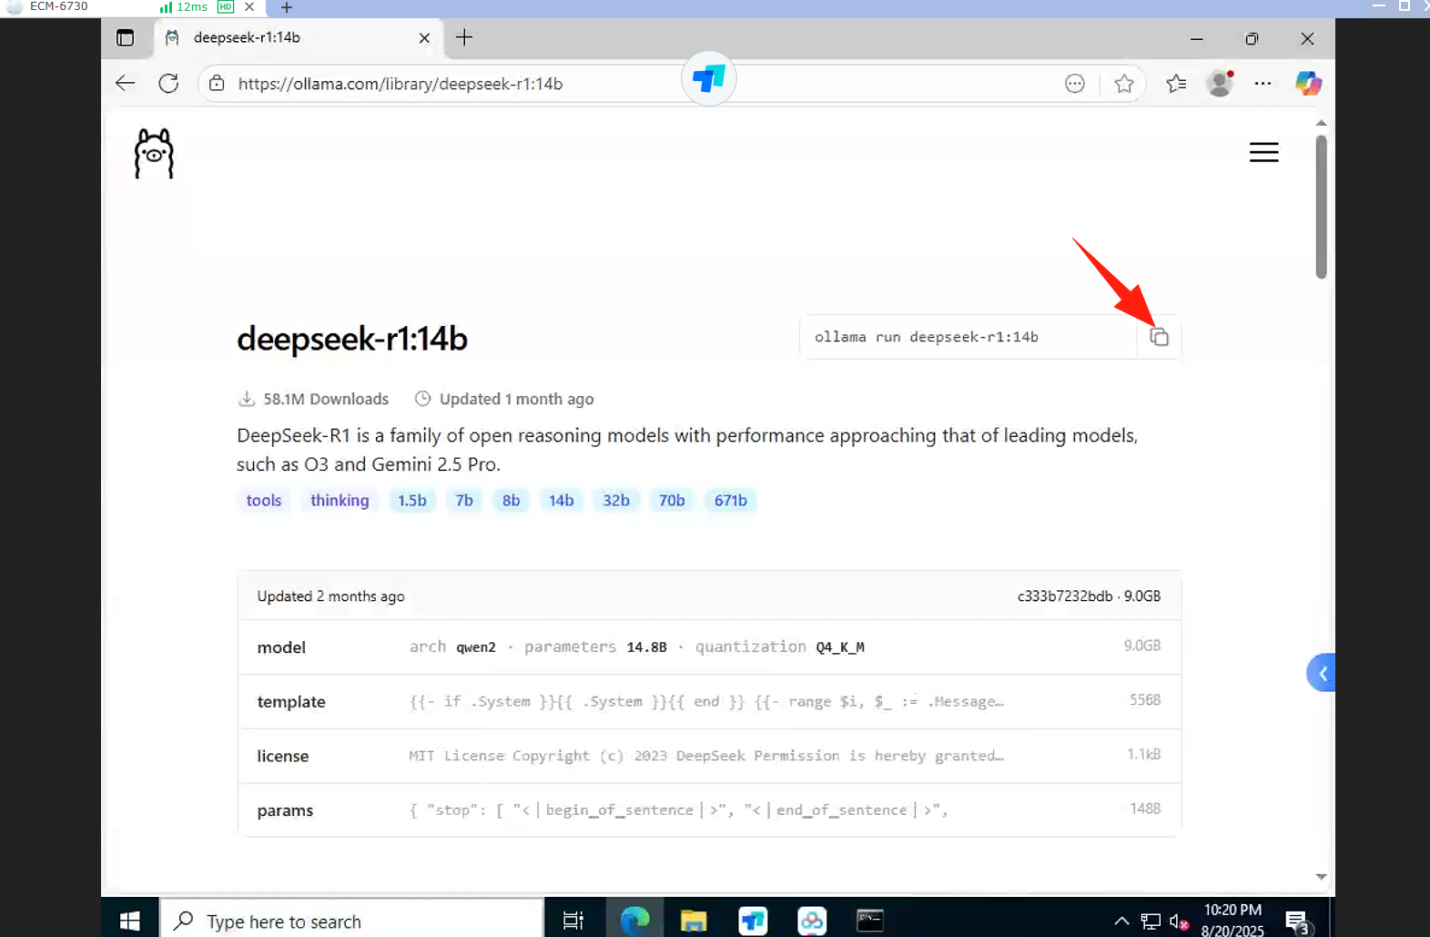
Task: Open the taskbar clock and date
Action: [x=1232, y=920]
